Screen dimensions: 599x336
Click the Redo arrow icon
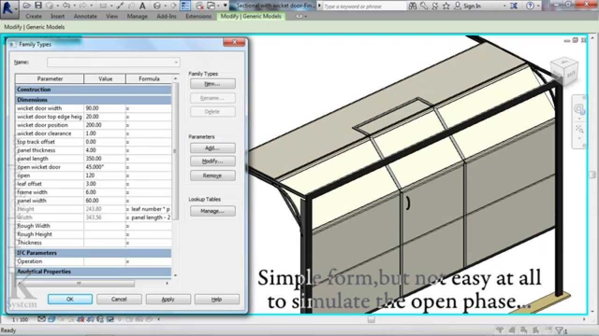82,6
